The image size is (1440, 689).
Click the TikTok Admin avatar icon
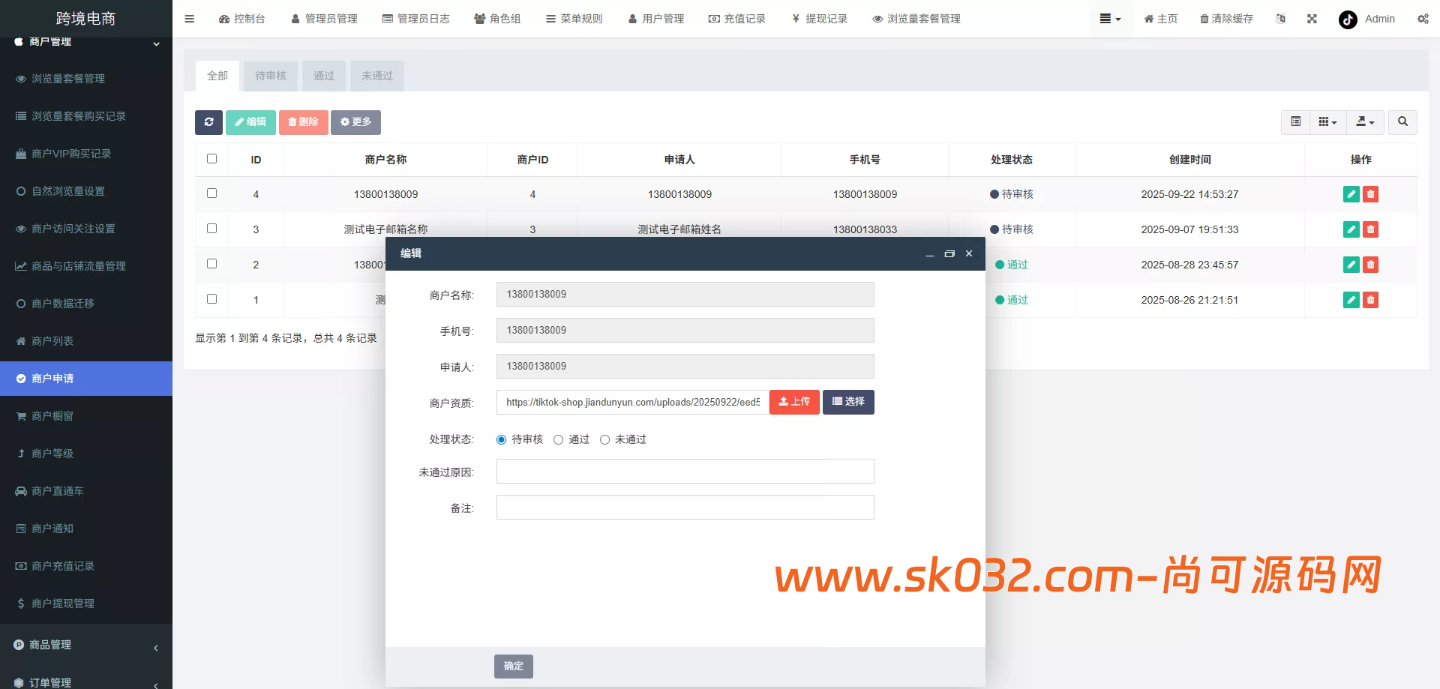pyautogui.click(x=1347, y=19)
